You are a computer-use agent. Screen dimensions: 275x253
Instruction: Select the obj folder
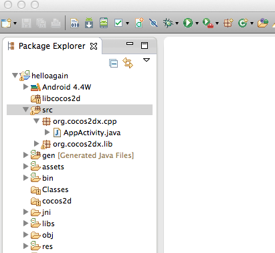click(48, 235)
